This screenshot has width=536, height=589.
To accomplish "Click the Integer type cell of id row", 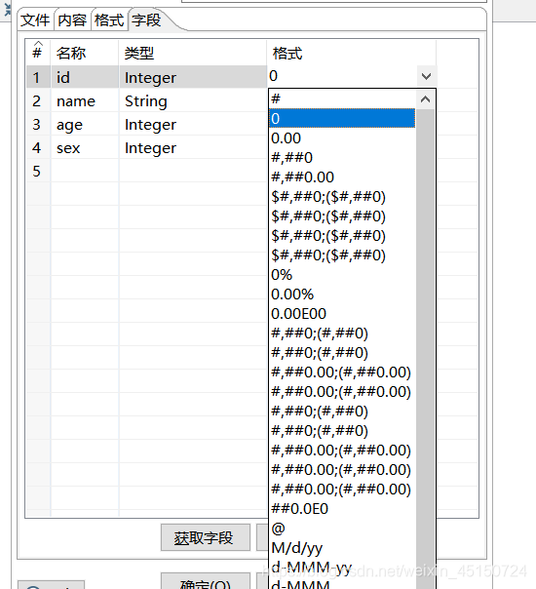I will point(193,77).
